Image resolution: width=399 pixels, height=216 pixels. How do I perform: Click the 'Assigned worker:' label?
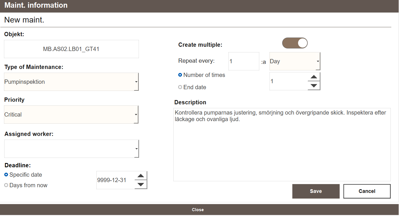pyautogui.click(x=29, y=134)
